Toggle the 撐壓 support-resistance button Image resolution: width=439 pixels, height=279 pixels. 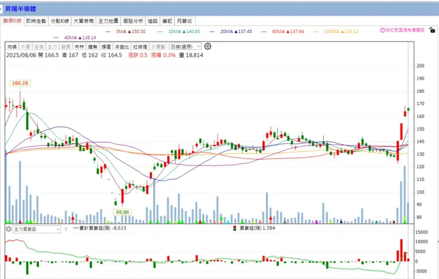106,46
